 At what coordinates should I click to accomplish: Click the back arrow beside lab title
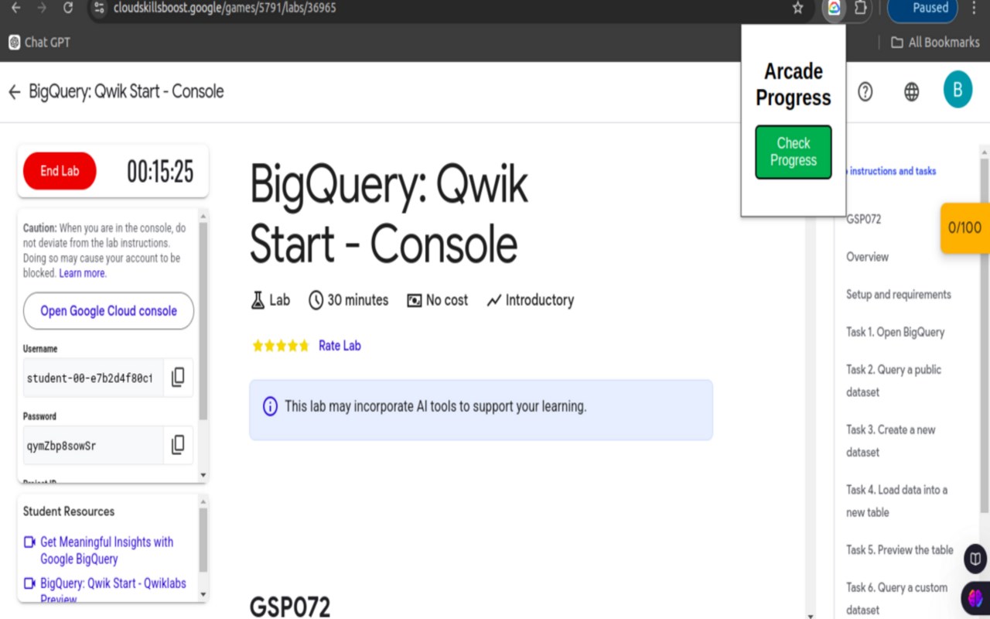tap(14, 92)
